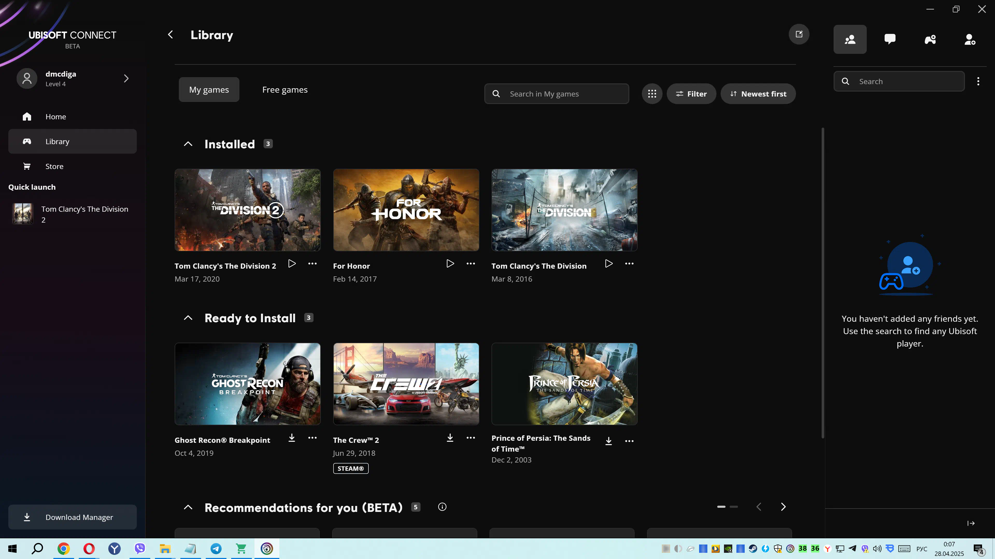The height and width of the screenshot is (559, 995).
Task: Select the My games tab
Action: [x=209, y=90]
